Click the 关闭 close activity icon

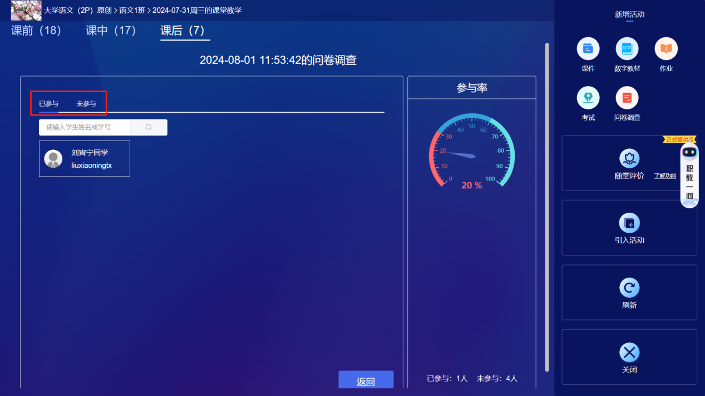point(629,353)
